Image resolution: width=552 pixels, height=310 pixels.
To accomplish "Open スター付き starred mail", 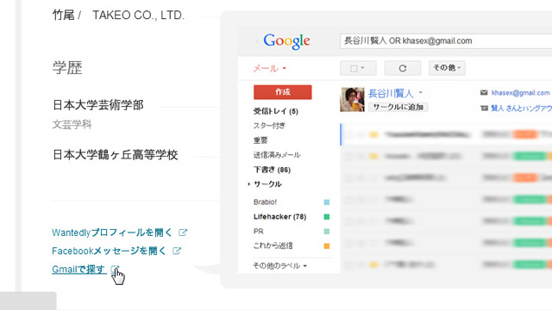I will tap(269, 126).
